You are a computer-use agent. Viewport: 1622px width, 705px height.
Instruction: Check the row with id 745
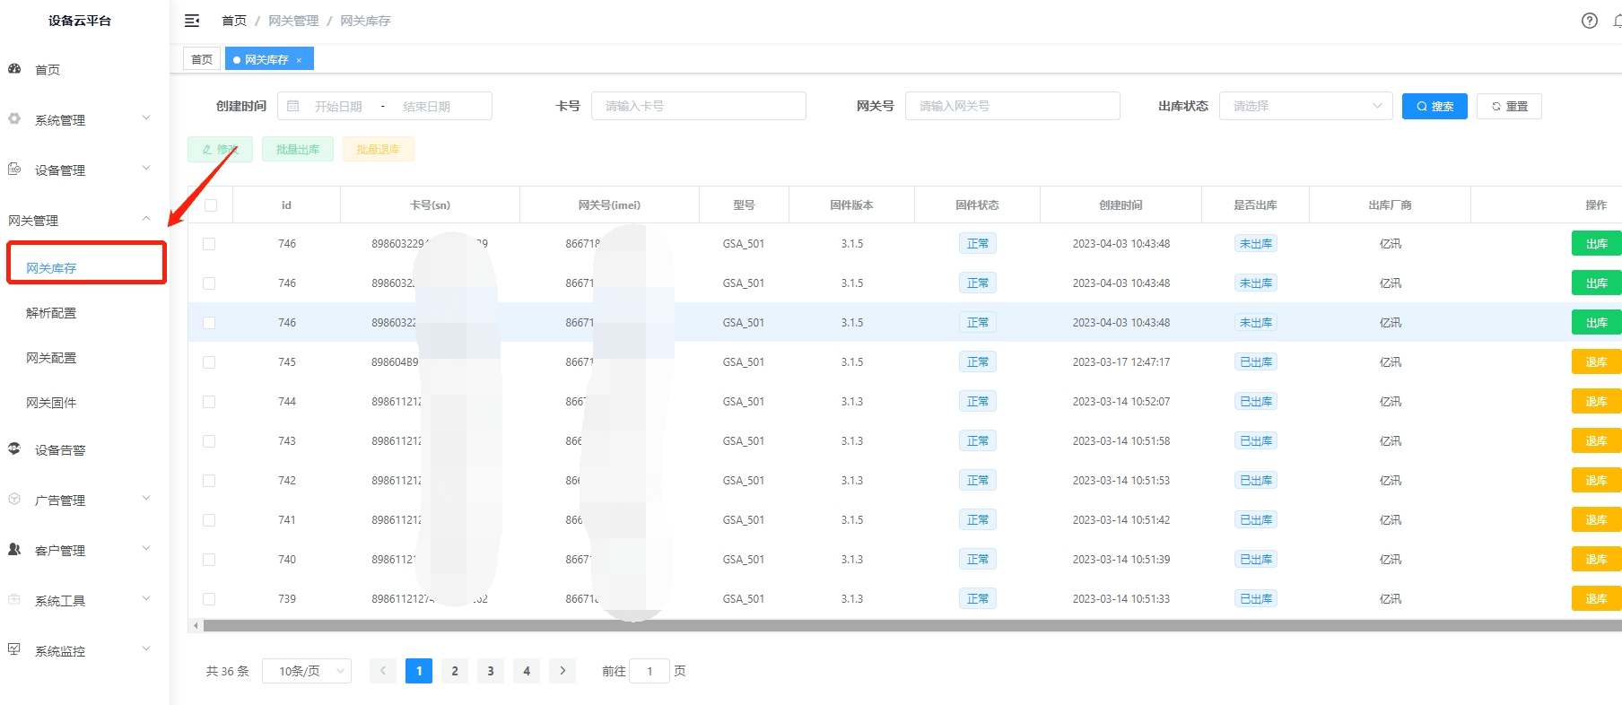click(x=209, y=362)
